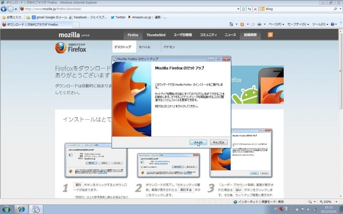Viewport: 343px width, 214px height.
Task: Click the blue help question mark icon
Action: click(333, 24)
